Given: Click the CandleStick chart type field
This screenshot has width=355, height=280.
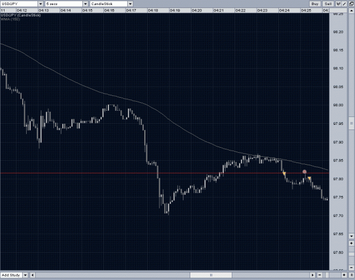Looking at the screenshot, I should click(108, 4).
